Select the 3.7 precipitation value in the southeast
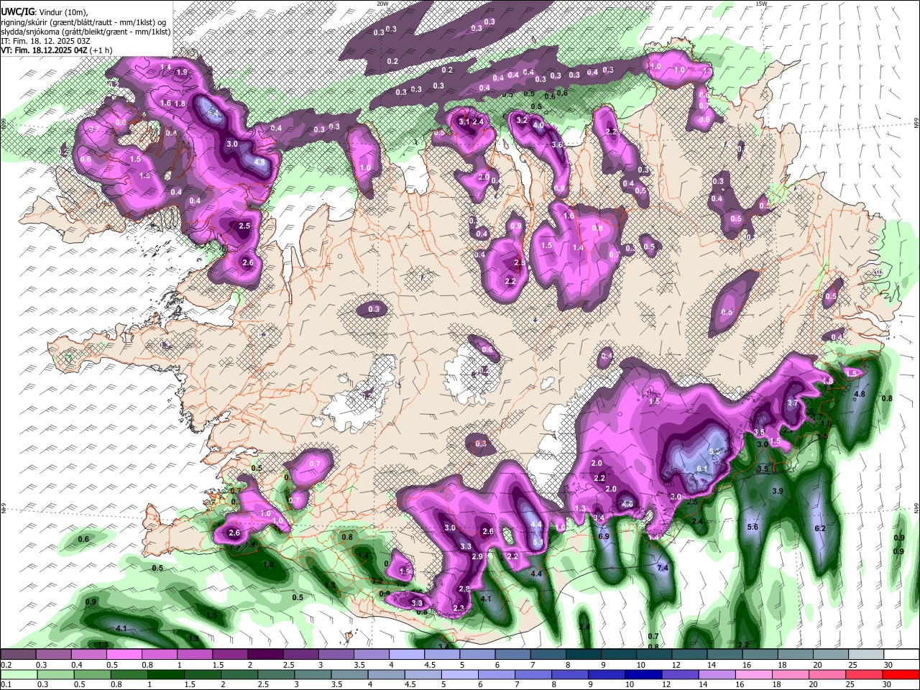 (x=793, y=403)
